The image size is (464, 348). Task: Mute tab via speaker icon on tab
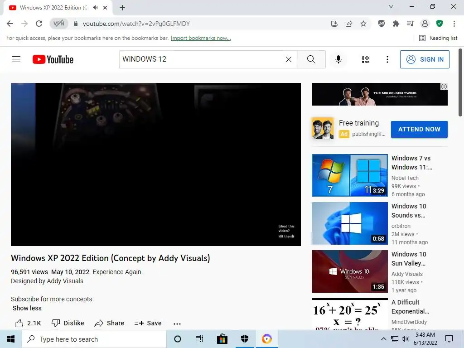(95, 8)
